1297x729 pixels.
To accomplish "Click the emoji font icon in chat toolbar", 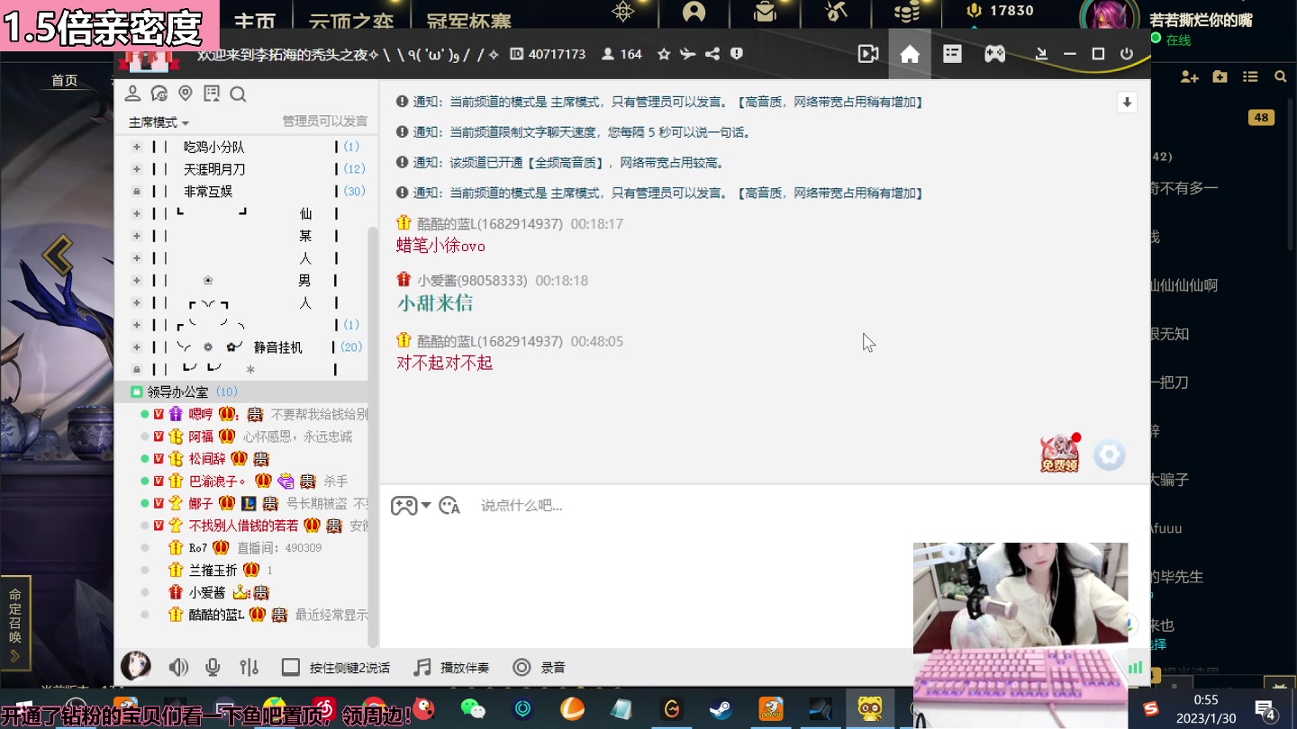I will pyautogui.click(x=449, y=506).
